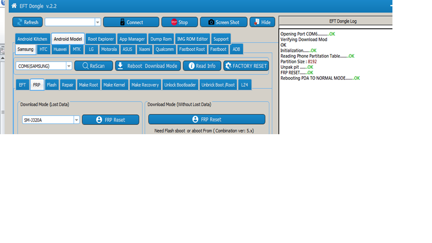
Task: Open the Make Kernel sub-tab
Action: [114, 85]
